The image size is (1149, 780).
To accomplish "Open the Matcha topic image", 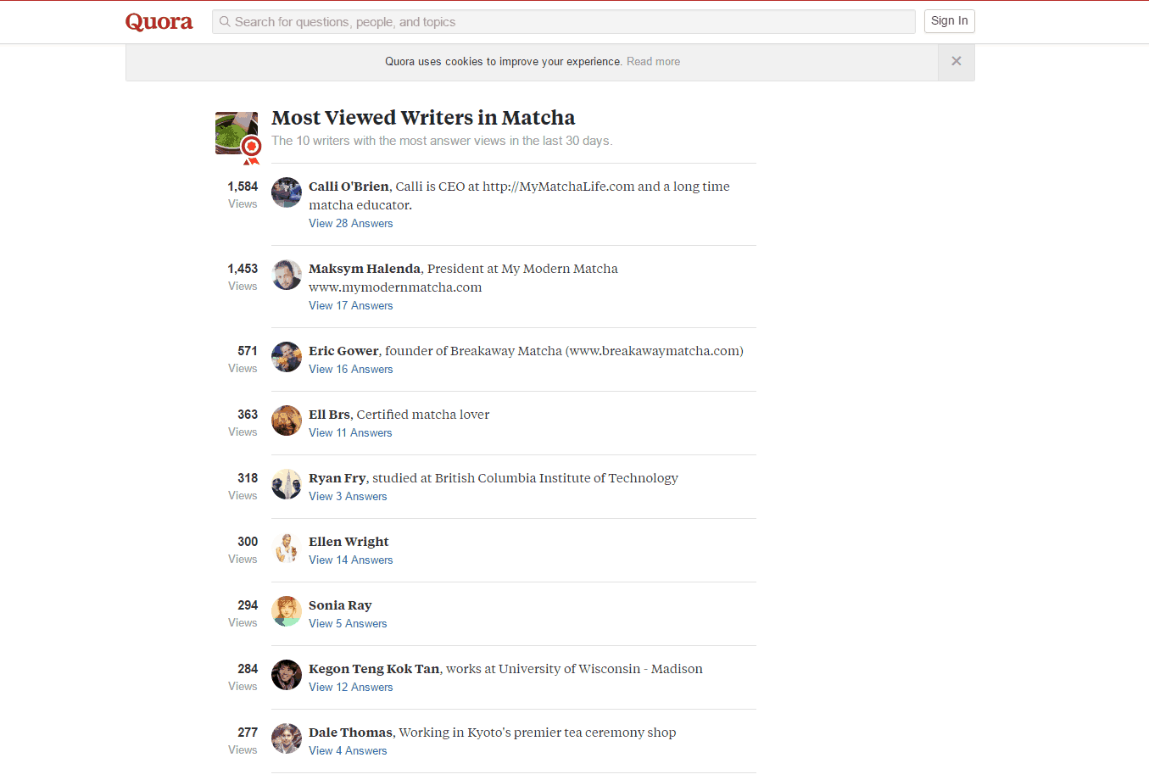I will pyautogui.click(x=237, y=133).
